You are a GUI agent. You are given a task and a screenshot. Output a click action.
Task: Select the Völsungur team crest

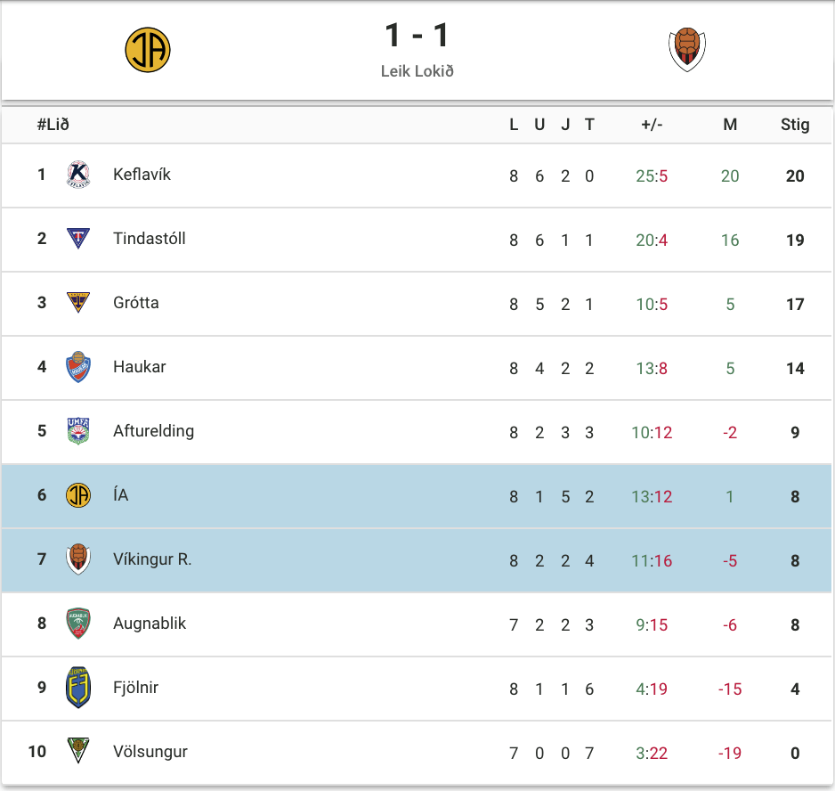pos(78,751)
